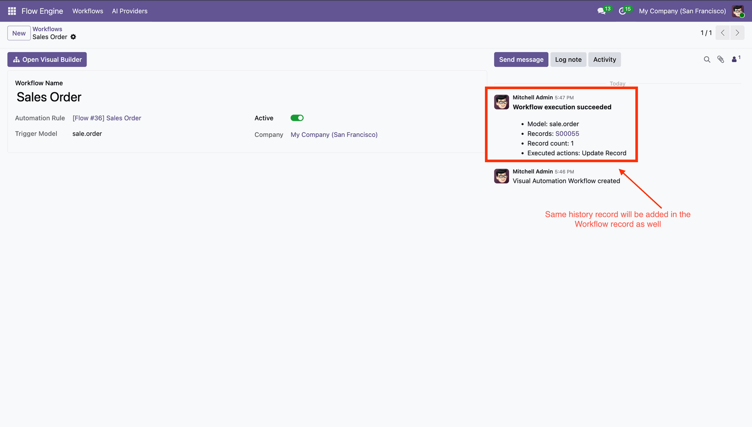Image resolution: width=752 pixels, height=427 pixels.
Task: Open the S00055 record link
Action: (567, 134)
